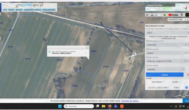Click the Geoportal krajowy overview map
This screenshot has height=110, width=189.
coord(167,7)
